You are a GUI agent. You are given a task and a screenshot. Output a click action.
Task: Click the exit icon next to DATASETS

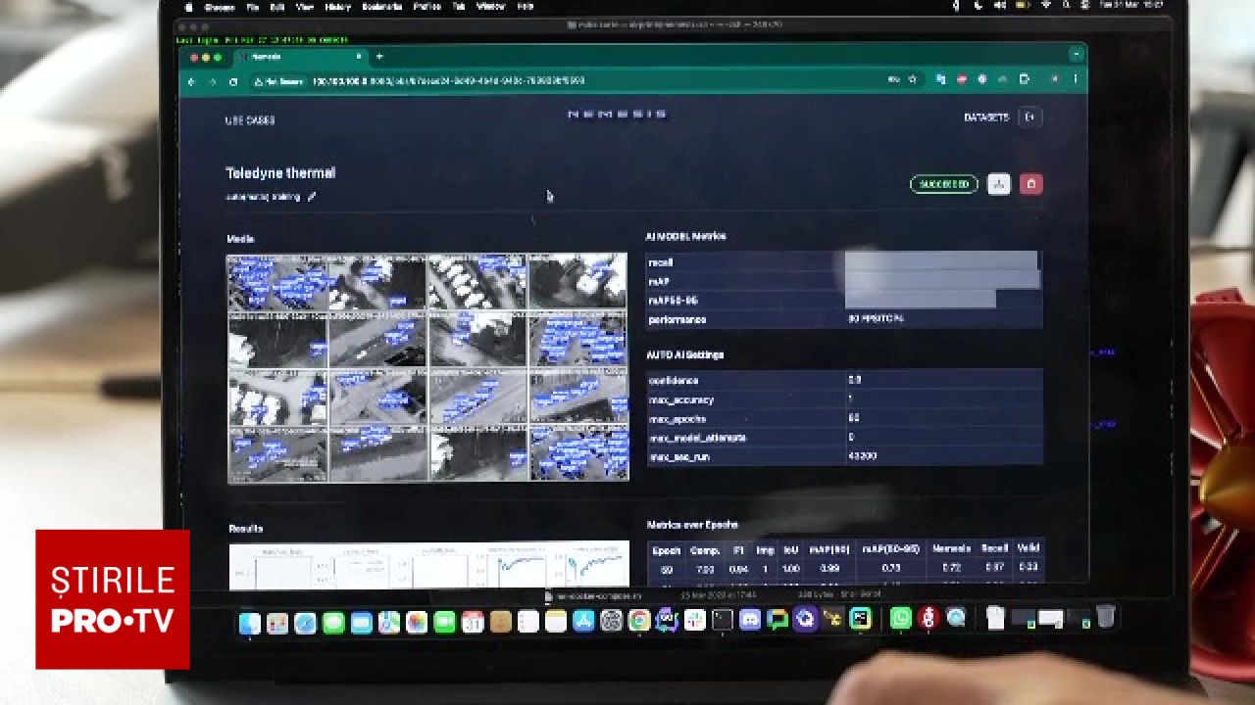[x=1029, y=117]
